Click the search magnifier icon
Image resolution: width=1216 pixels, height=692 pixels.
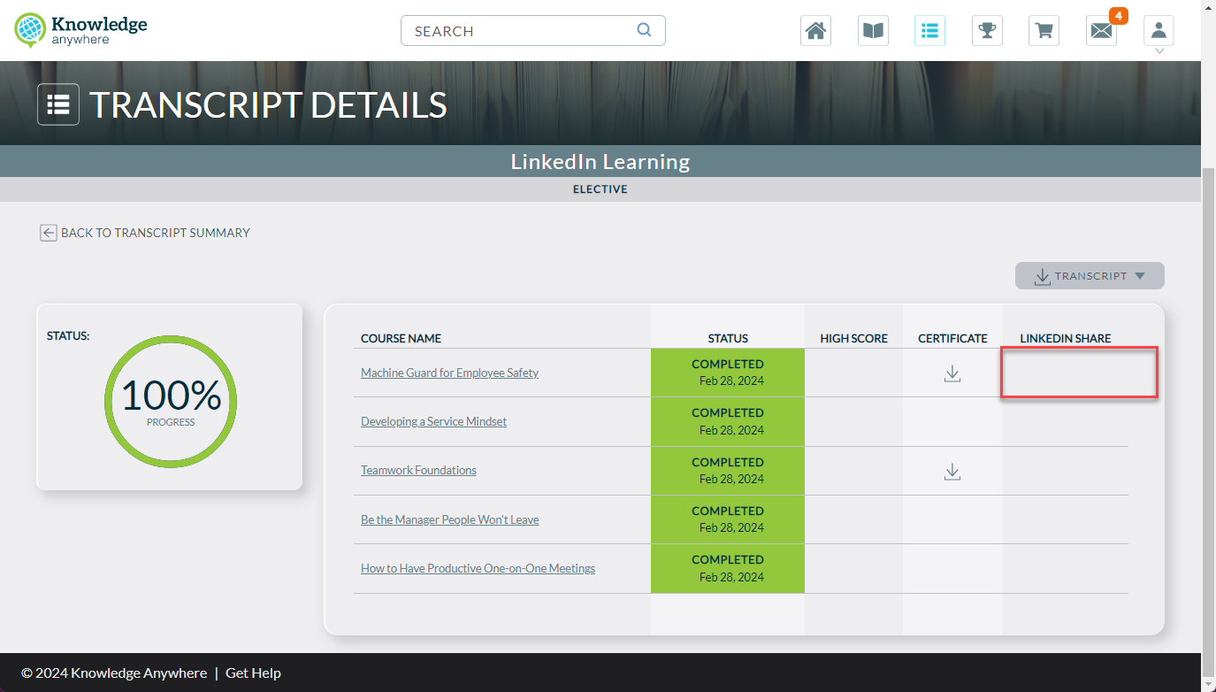pos(644,30)
